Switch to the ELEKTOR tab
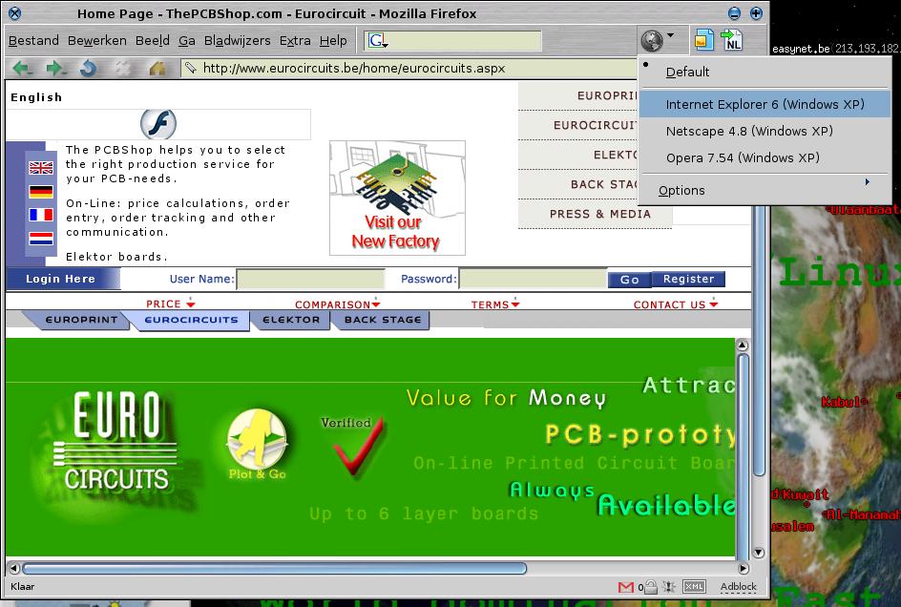901x607 pixels. click(291, 320)
